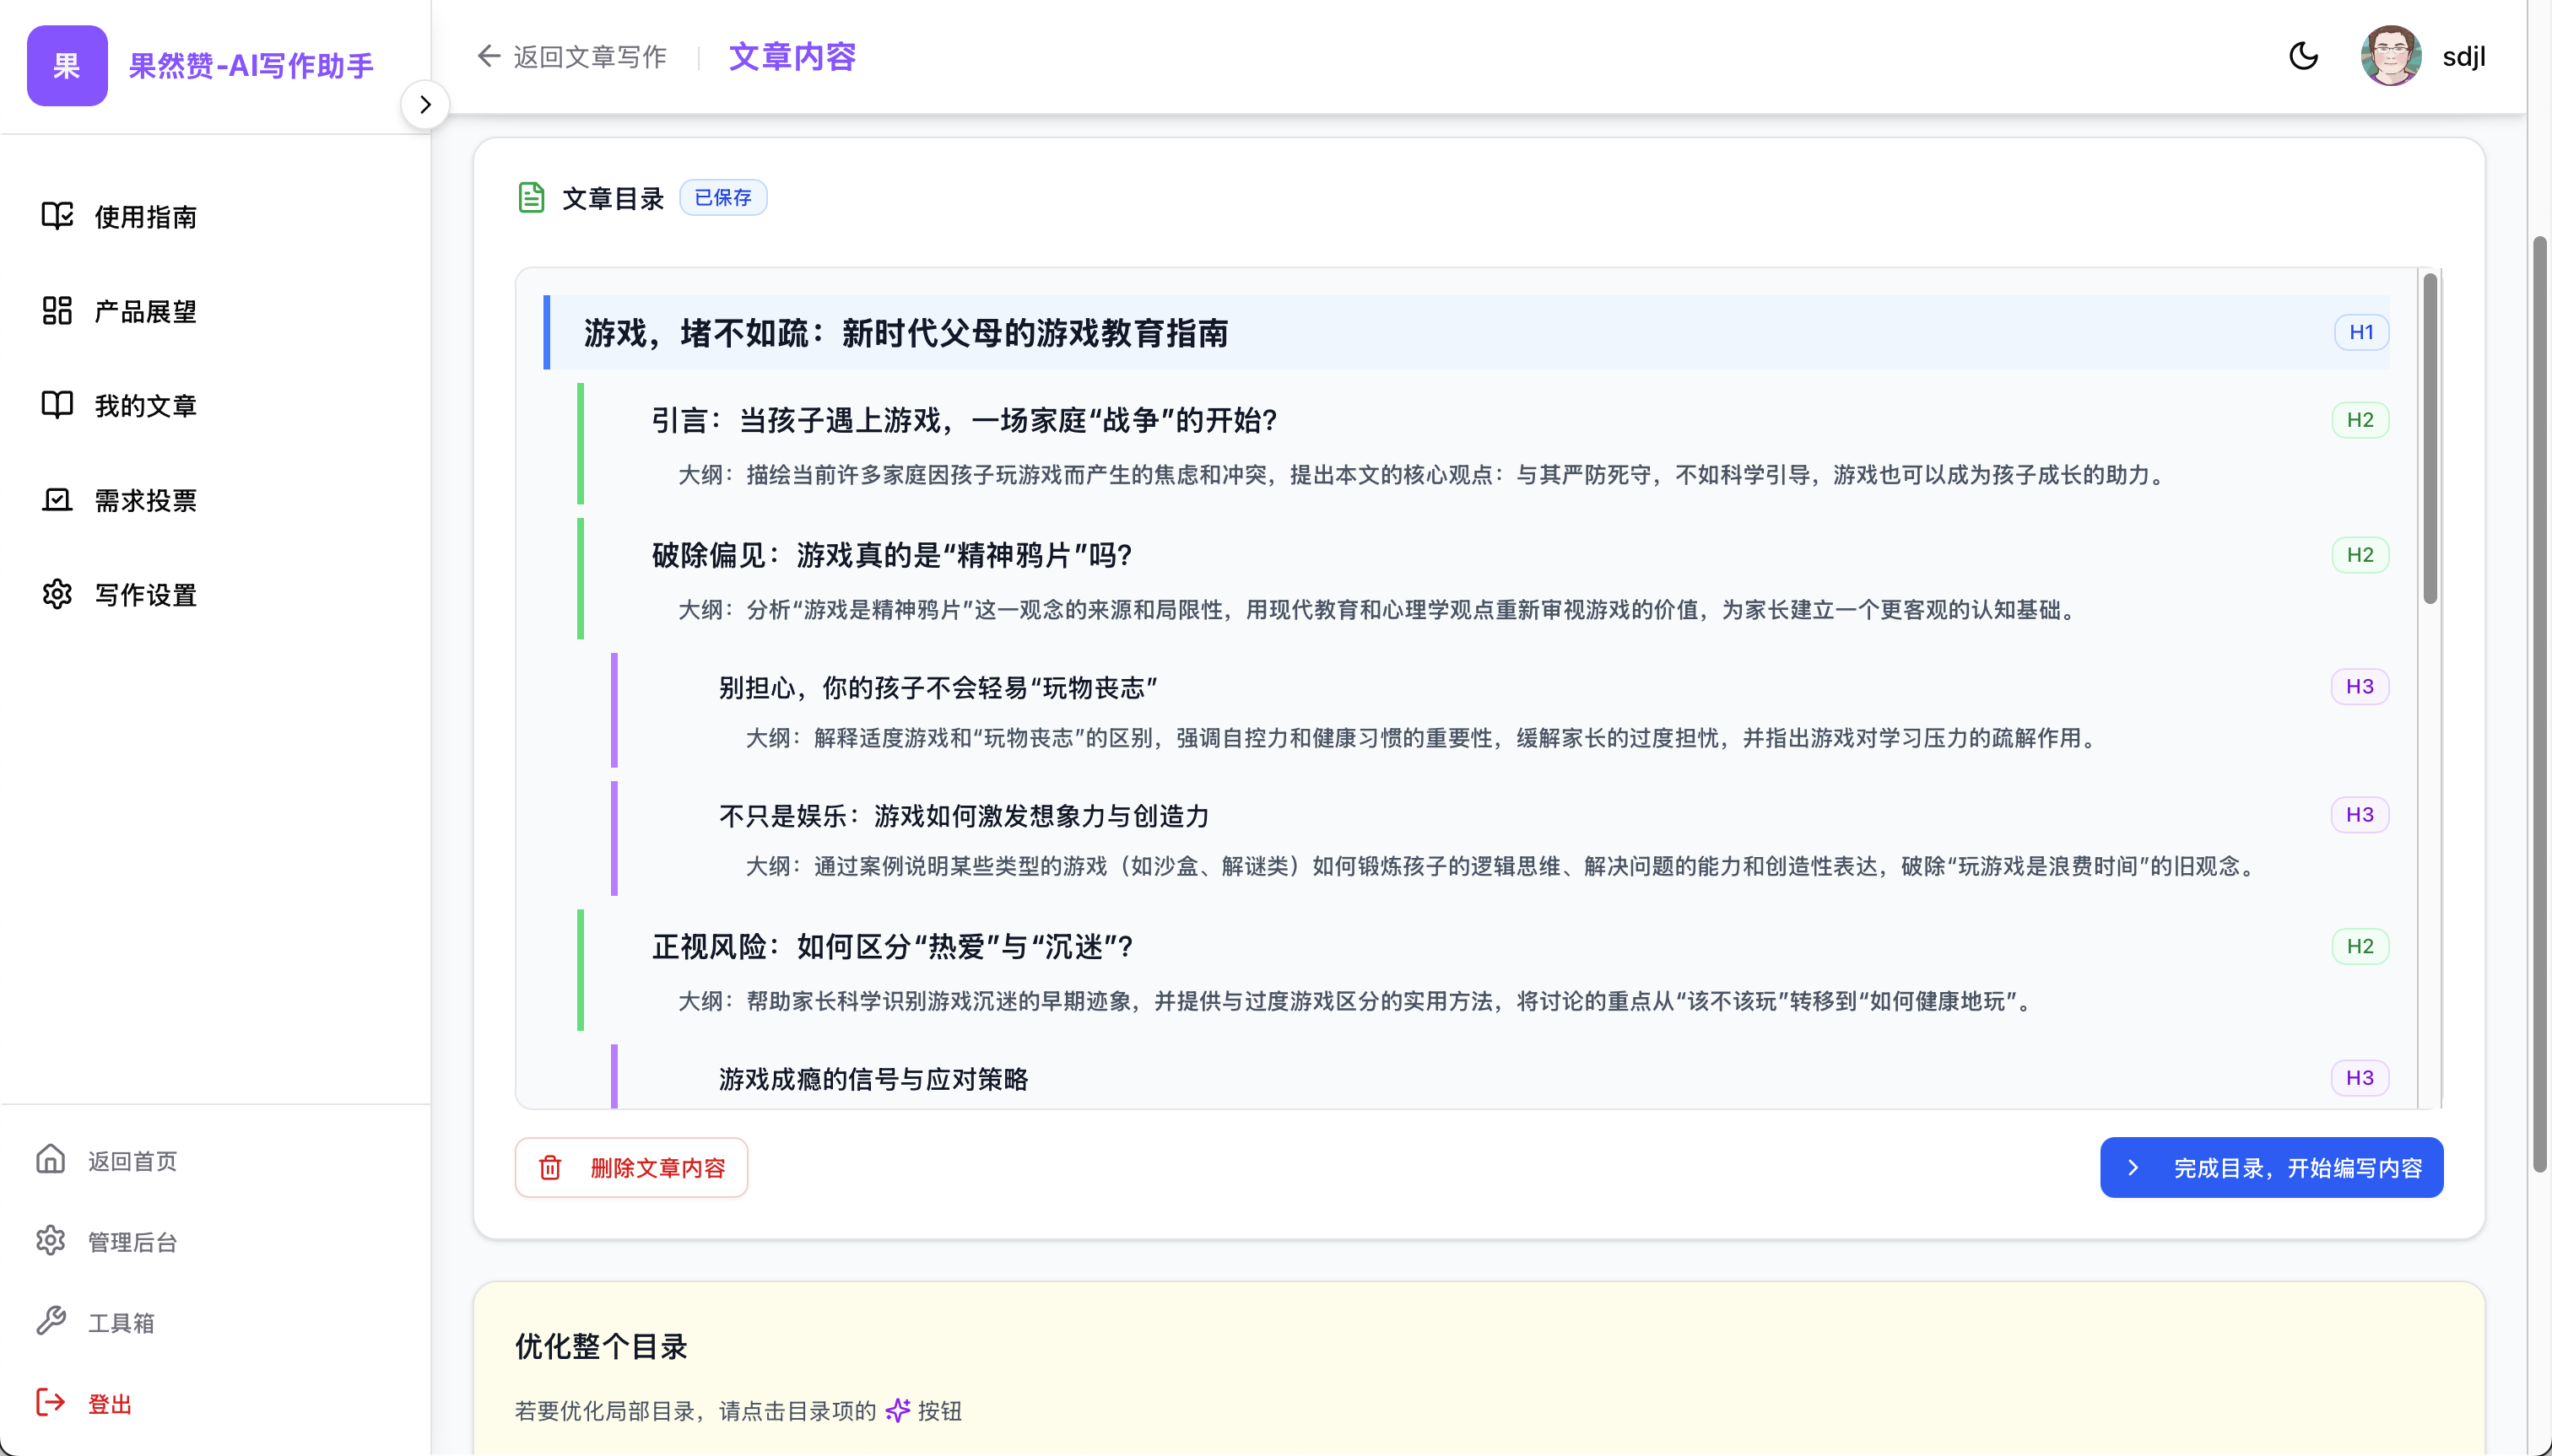
Task: Open 使用指南 in sidebar
Action: 145,216
